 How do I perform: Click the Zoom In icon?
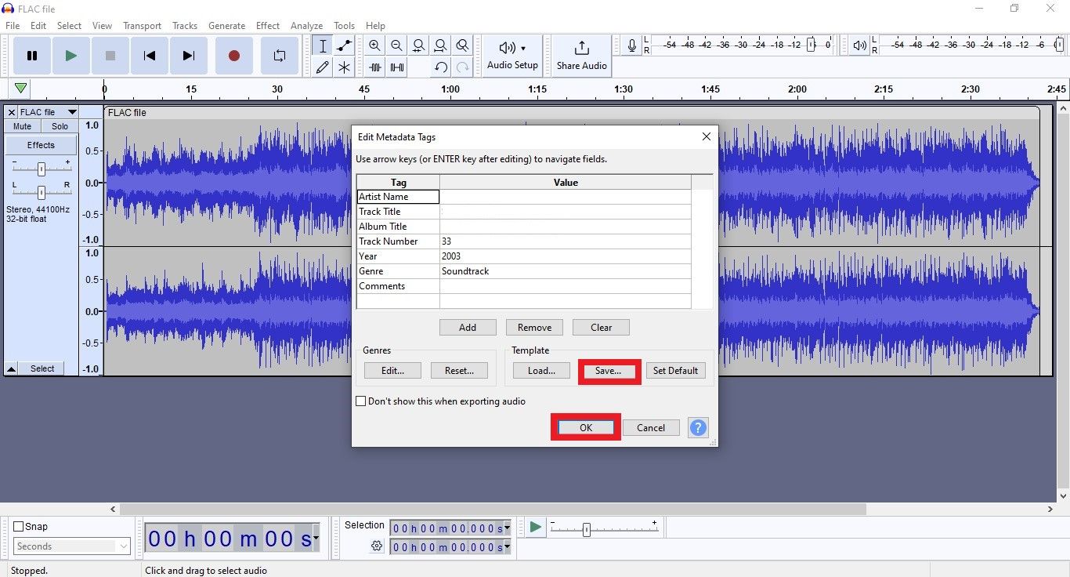[374, 45]
